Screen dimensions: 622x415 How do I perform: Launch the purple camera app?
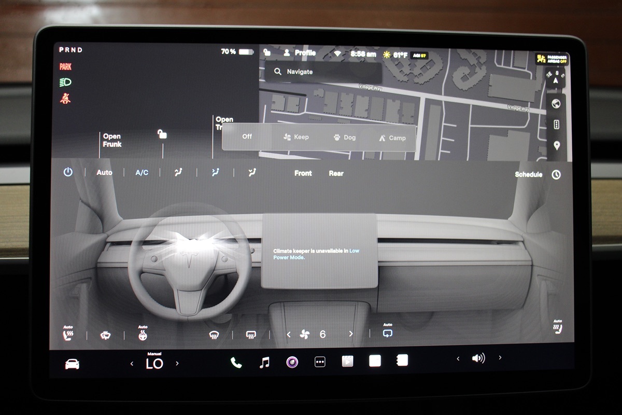click(x=292, y=362)
